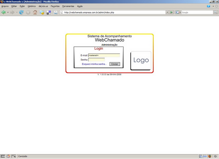This screenshot has height=159, width=219.
Task: Click the Stop loading icon
Action: point(28,12)
